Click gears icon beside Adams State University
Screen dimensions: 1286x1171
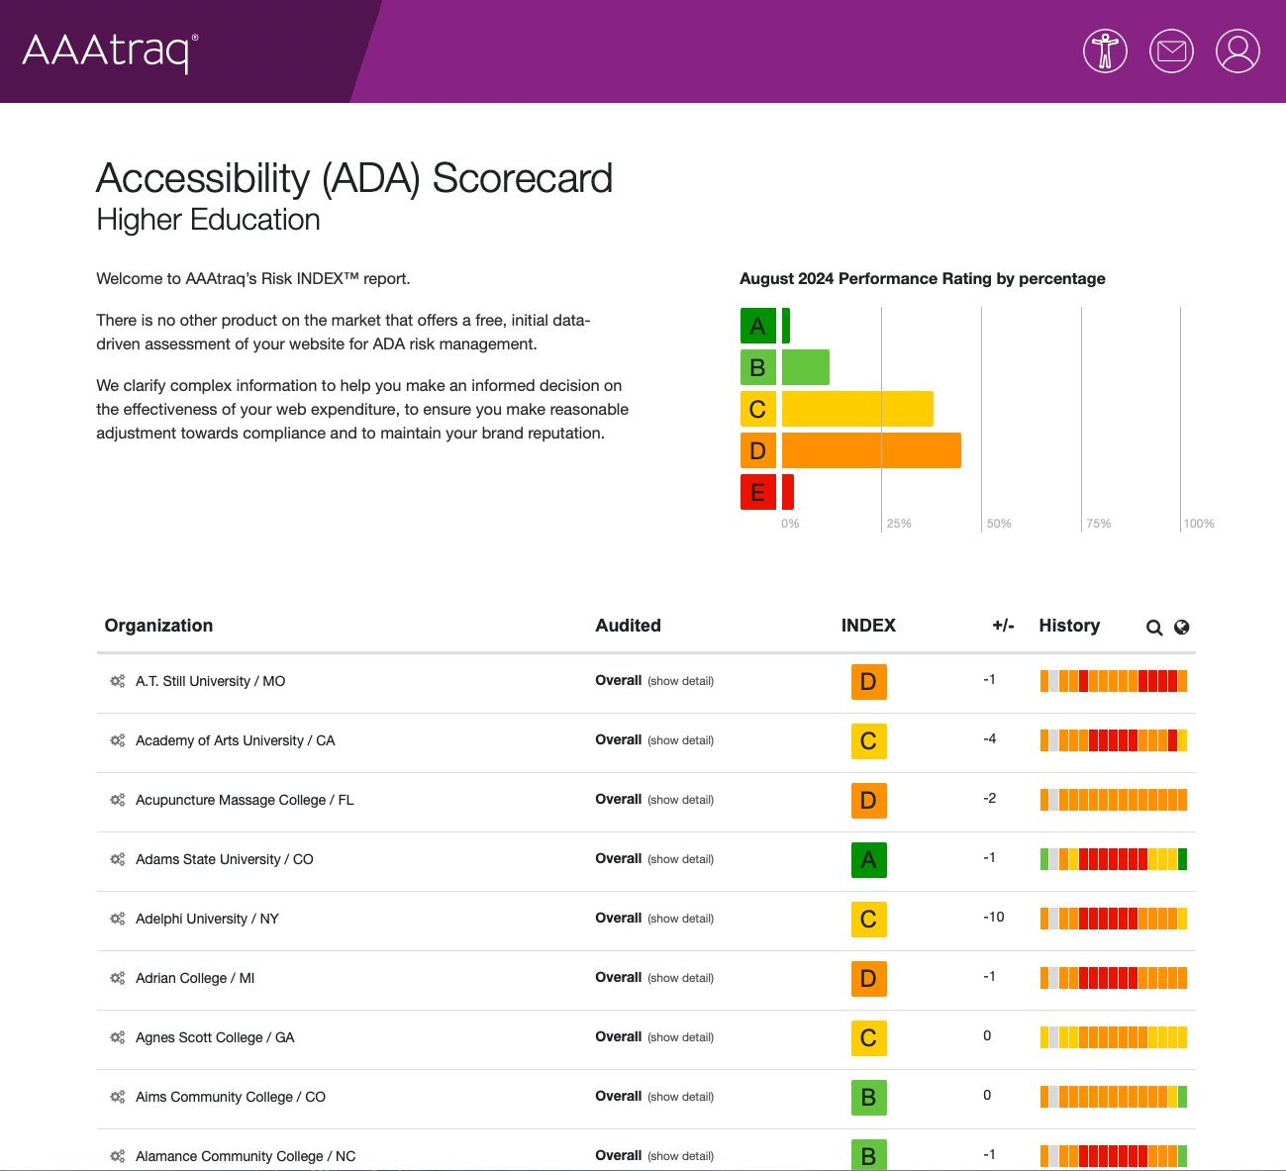coord(118,859)
